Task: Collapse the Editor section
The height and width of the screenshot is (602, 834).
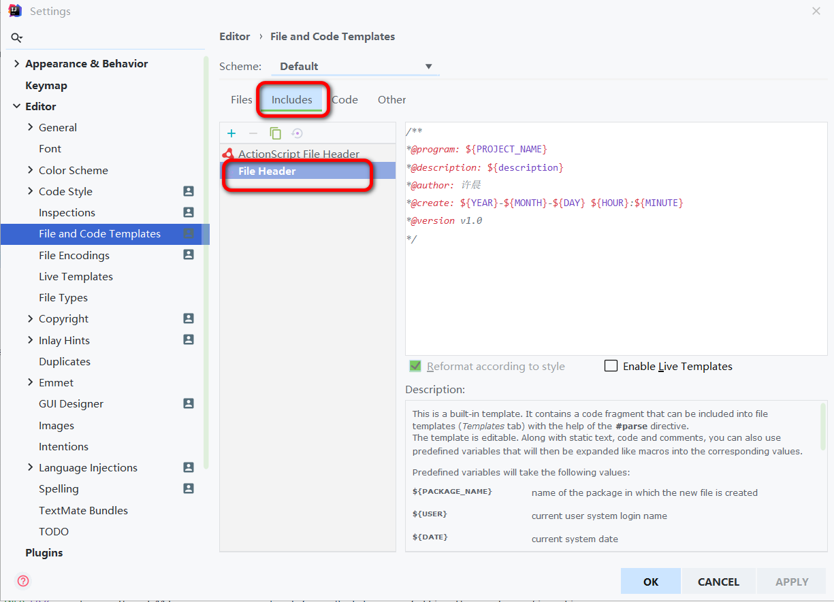Action: pos(16,106)
